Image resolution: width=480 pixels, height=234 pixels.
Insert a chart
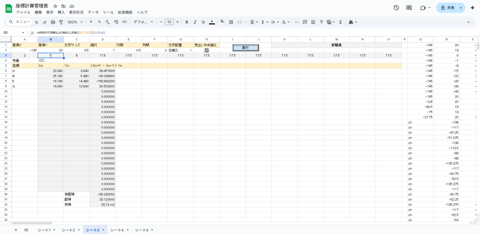313,22
